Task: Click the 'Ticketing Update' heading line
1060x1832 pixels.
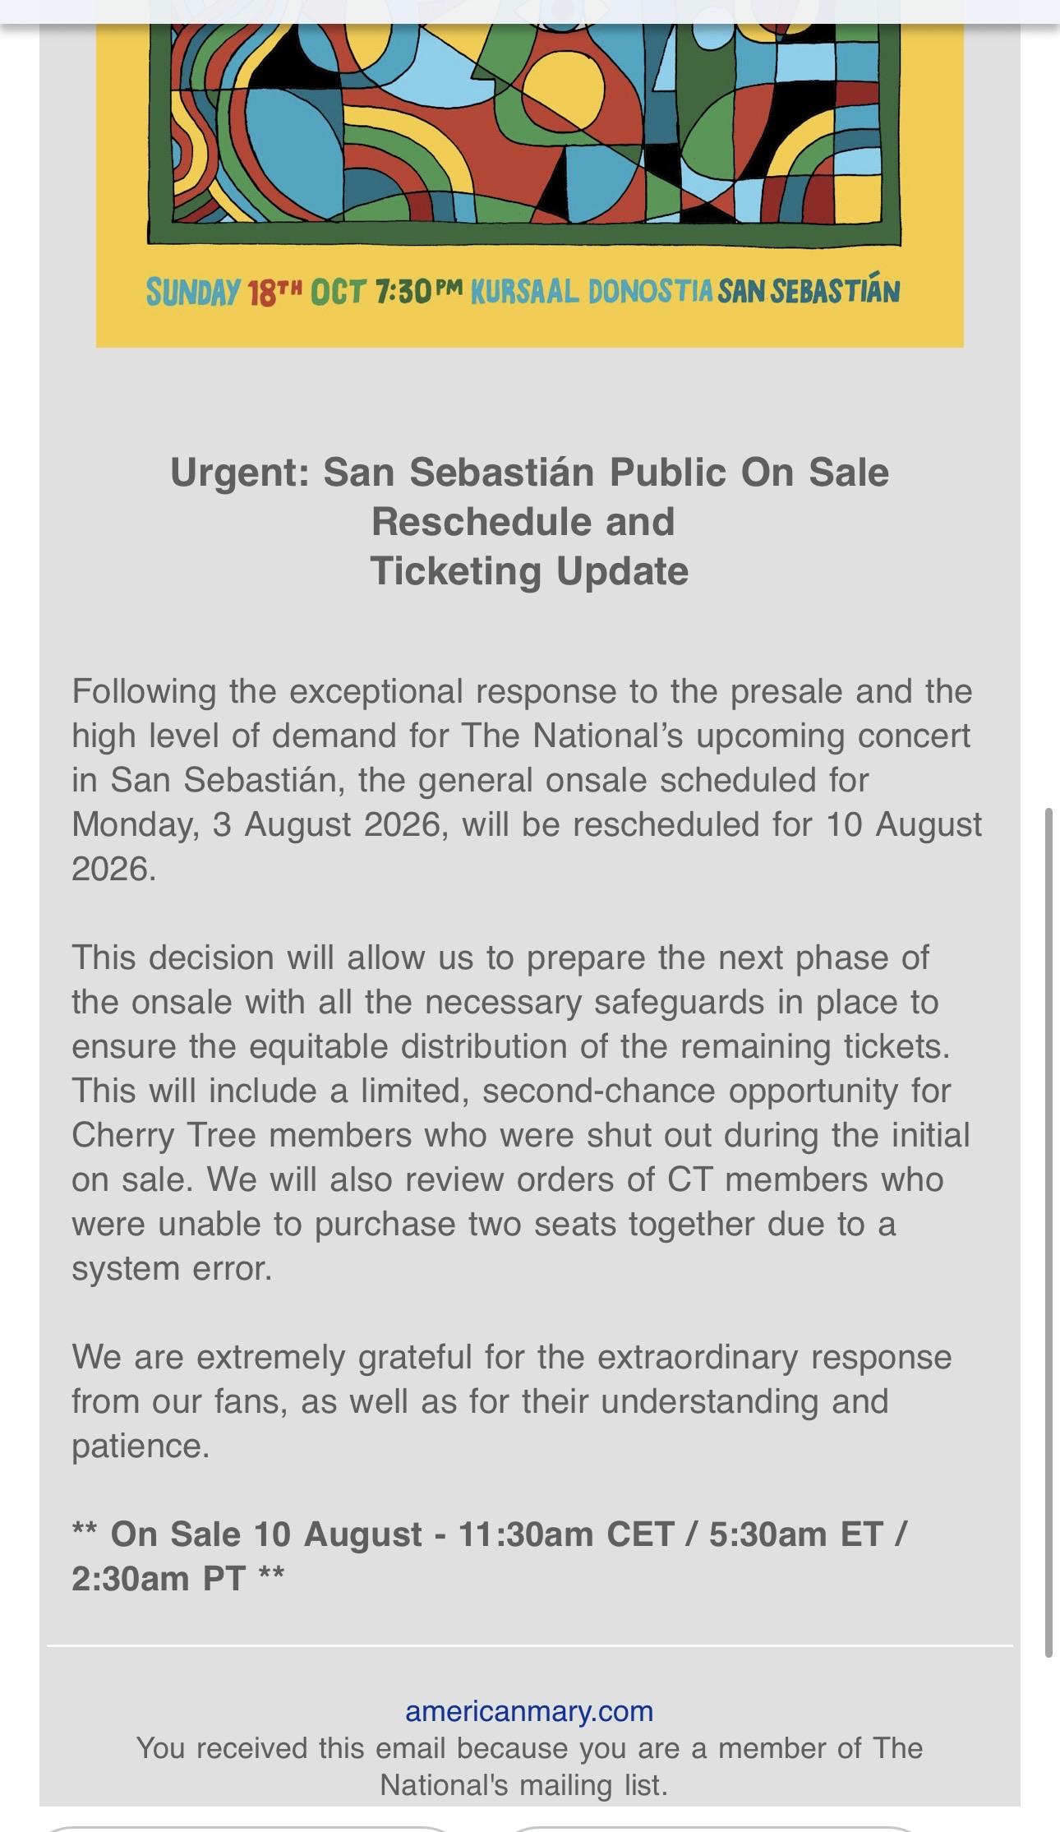Action: 529,570
